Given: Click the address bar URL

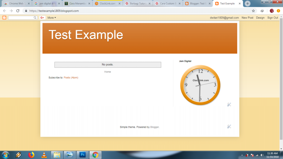Looking at the screenshot, I should click(54, 11).
